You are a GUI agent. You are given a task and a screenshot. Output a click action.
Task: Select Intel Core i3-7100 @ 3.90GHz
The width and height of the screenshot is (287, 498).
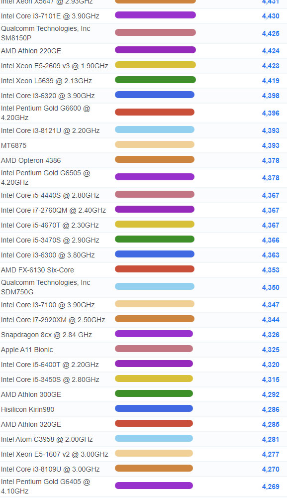point(48,305)
